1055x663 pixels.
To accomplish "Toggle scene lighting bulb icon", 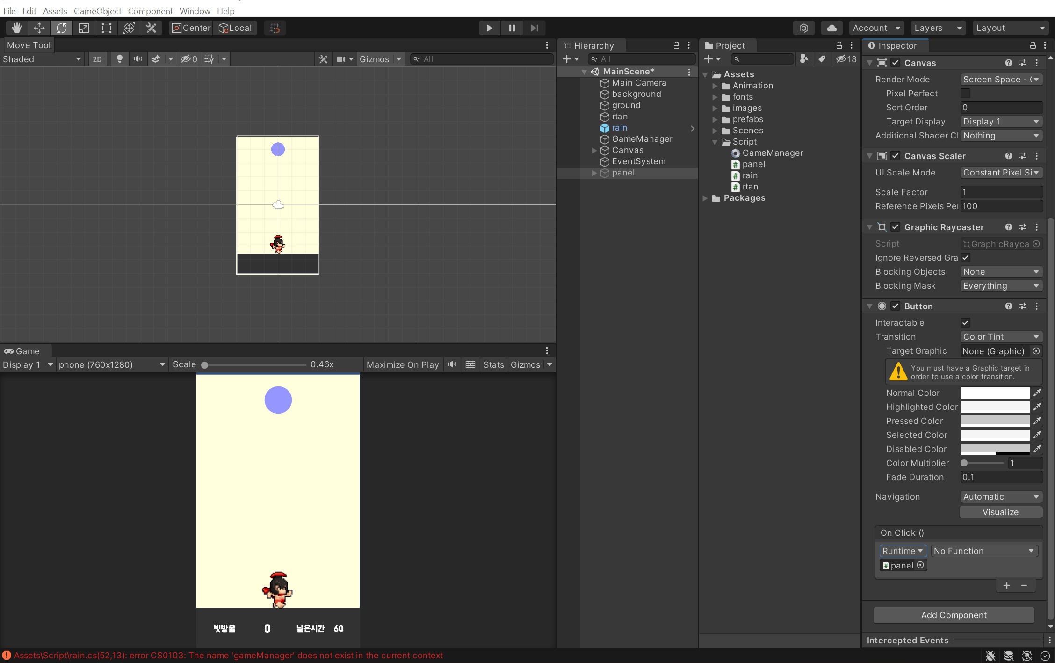I will [x=120, y=59].
